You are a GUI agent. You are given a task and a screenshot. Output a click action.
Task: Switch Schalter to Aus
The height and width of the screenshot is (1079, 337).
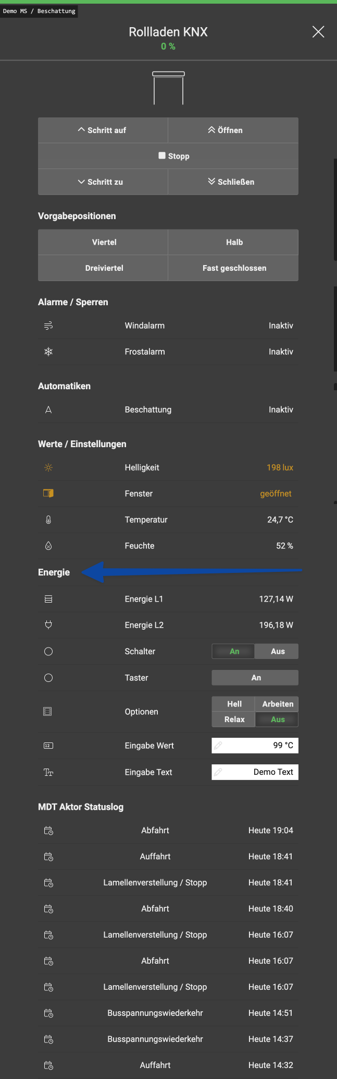[x=277, y=651]
